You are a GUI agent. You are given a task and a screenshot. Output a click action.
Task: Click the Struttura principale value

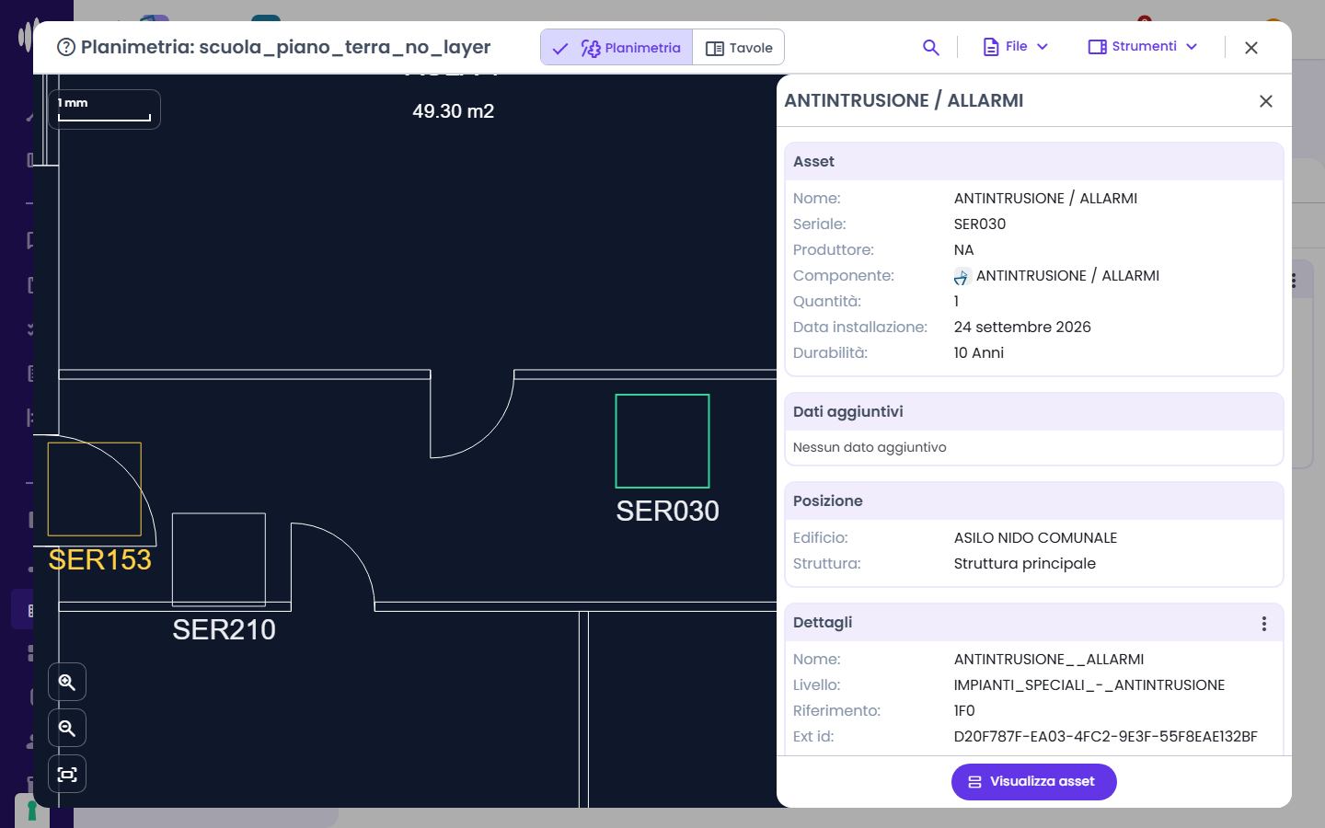(1025, 564)
